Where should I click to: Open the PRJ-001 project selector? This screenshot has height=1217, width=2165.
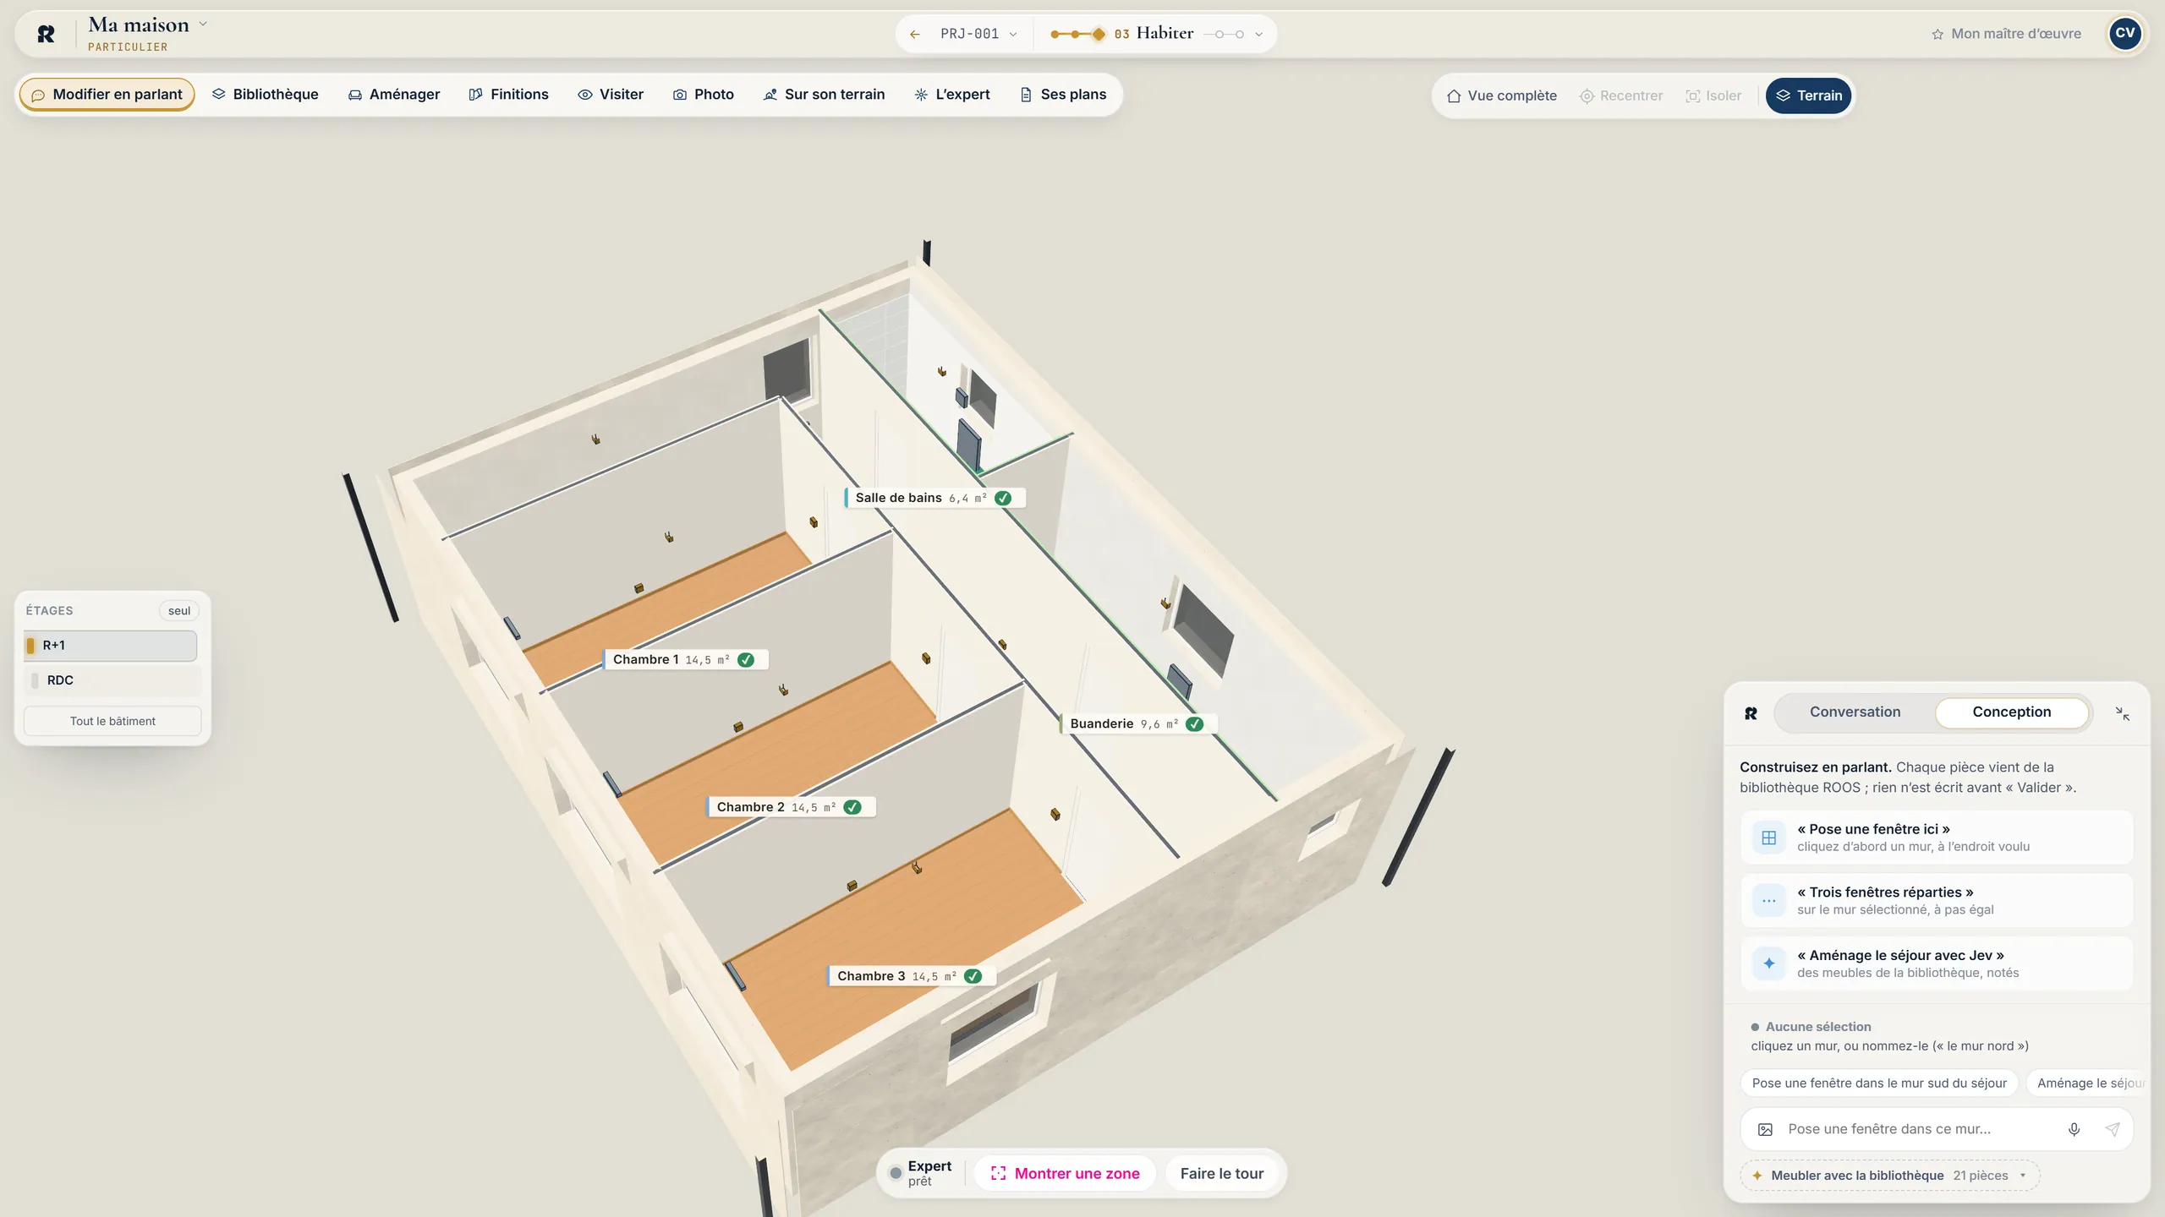(978, 35)
